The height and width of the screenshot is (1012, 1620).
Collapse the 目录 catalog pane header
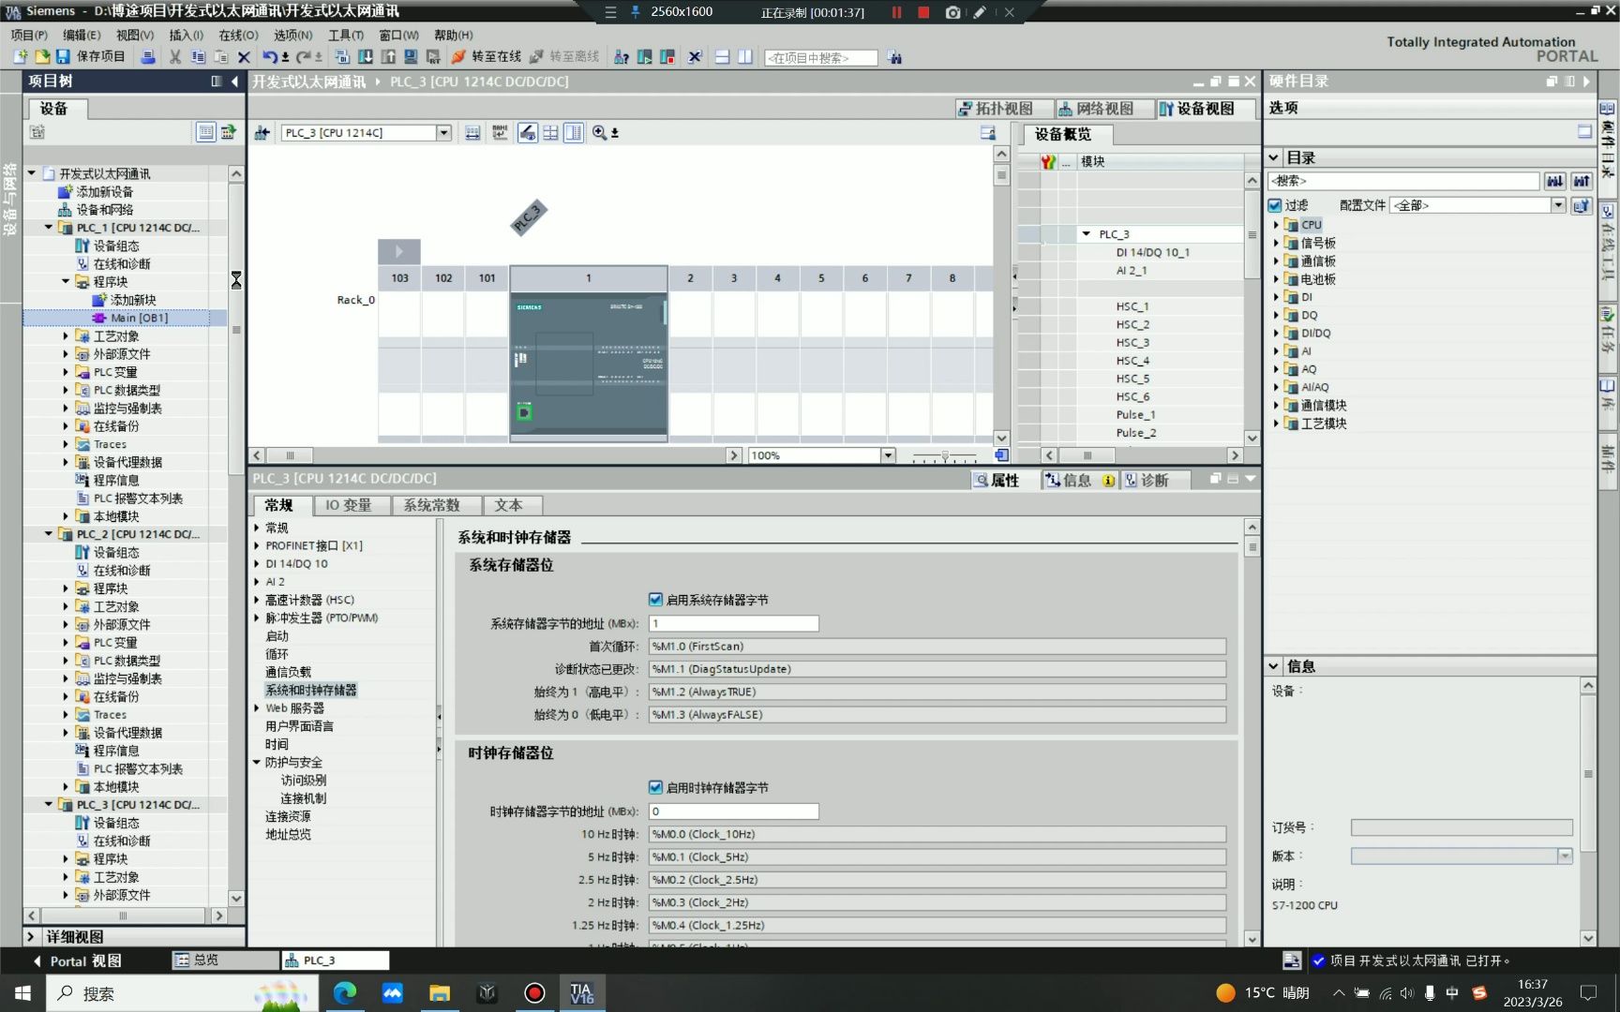pyautogui.click(x=1274, y=157)
